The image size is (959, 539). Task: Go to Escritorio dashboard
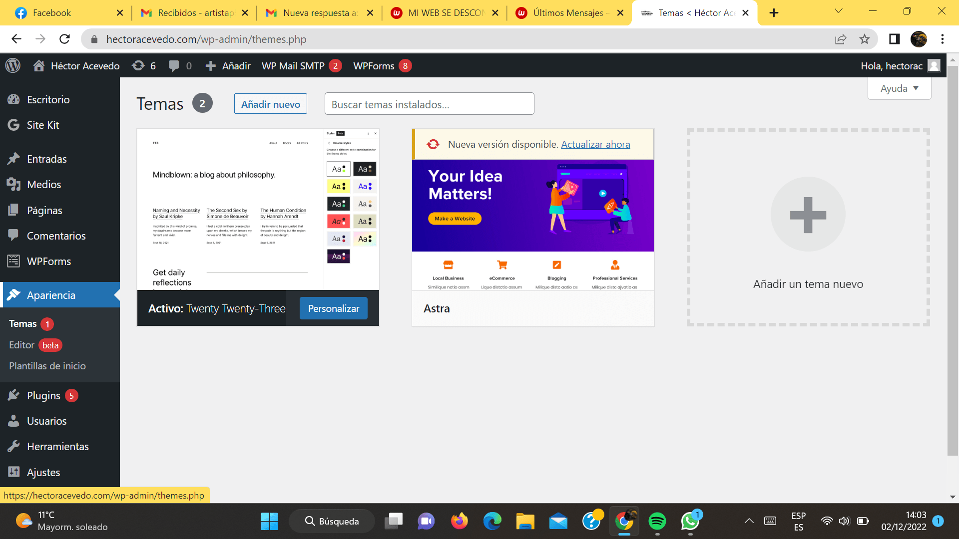pos(60,99)
